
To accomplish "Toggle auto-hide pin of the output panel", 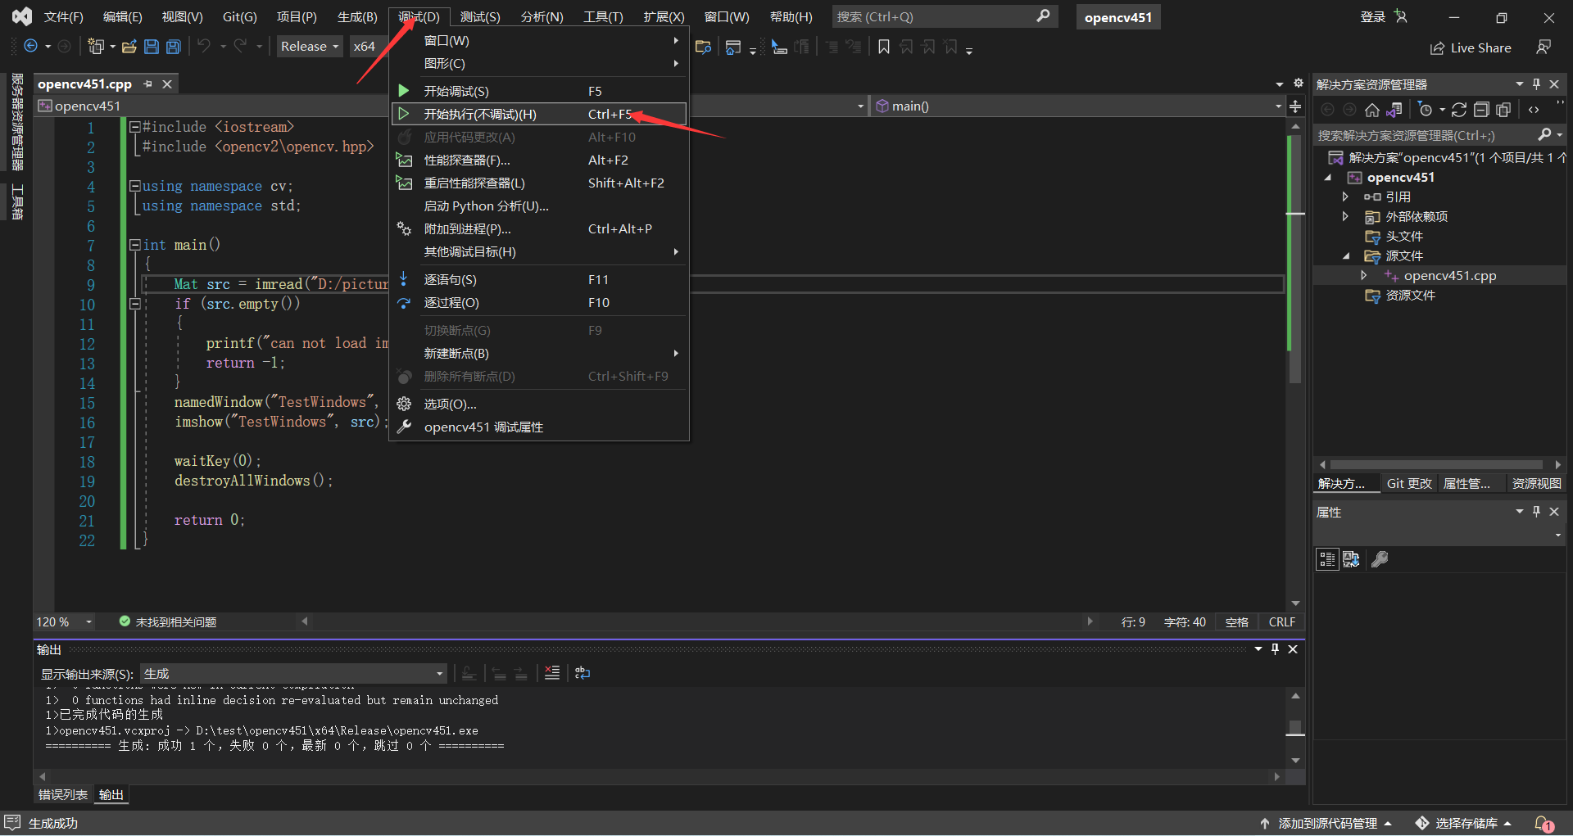I will [x=1276, y=649].
